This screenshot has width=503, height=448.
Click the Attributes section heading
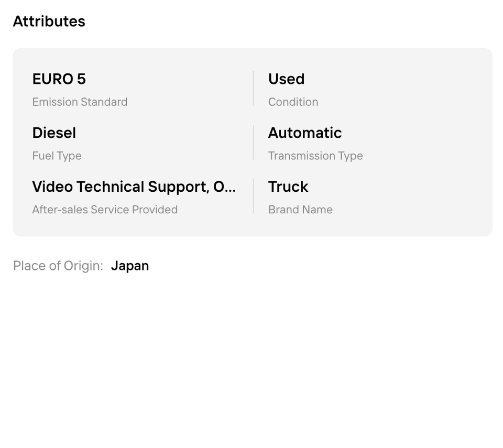click(x=49, y=21)
